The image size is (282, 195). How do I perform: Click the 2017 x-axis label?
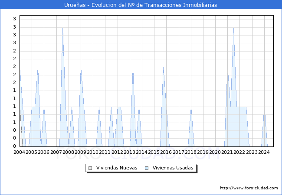pos(178,152)
